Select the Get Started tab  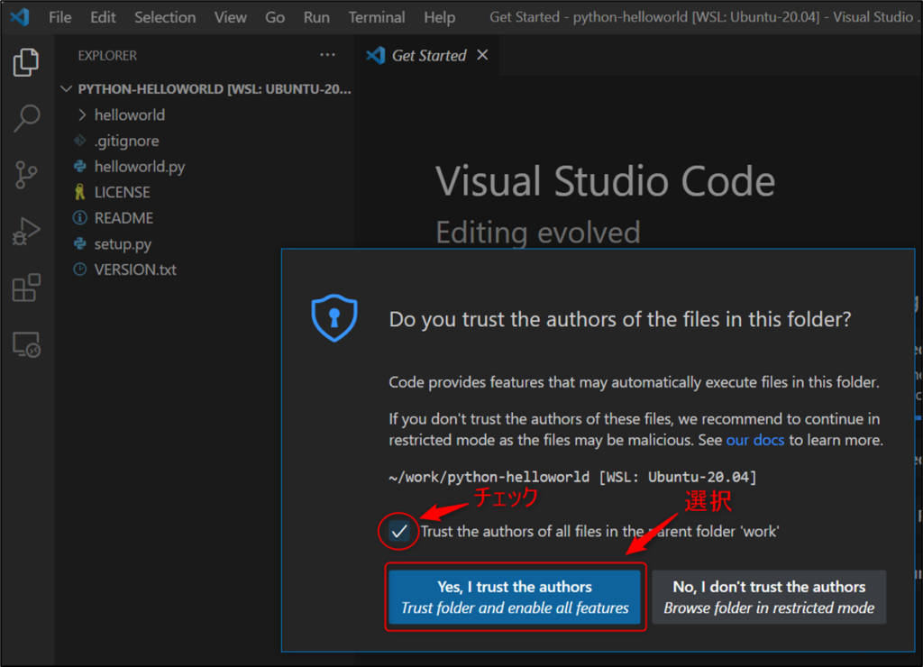[x=427, y=55]
